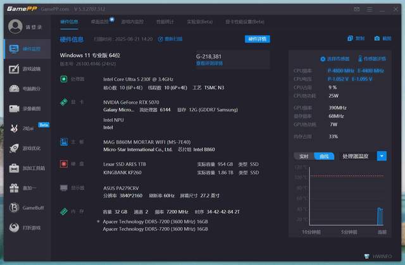Image resolution: width=405 pixels, height=265 pixels.
Task: Click the ASUS PA279CRV monitor text
Action: tap(121, 188)
